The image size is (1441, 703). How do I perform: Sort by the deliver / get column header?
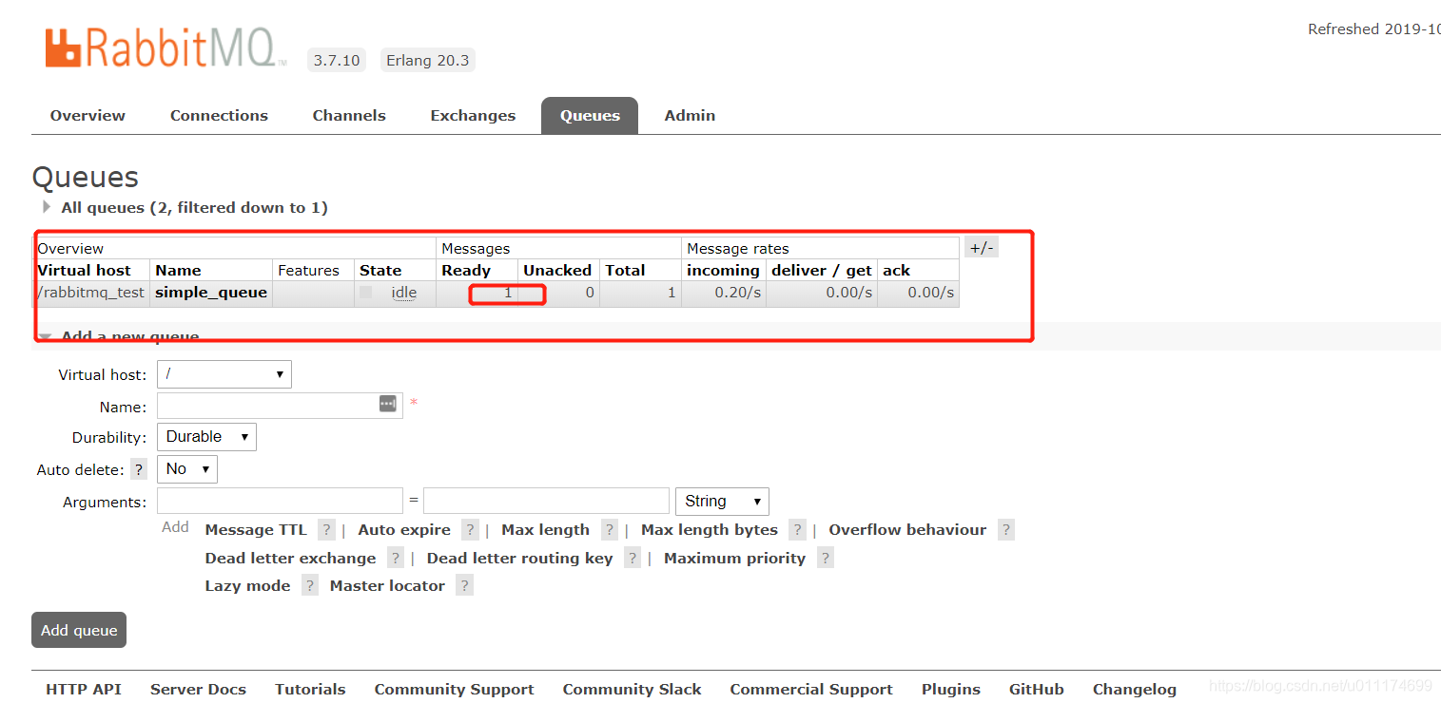pyautogui.click(x=822, y=271)
